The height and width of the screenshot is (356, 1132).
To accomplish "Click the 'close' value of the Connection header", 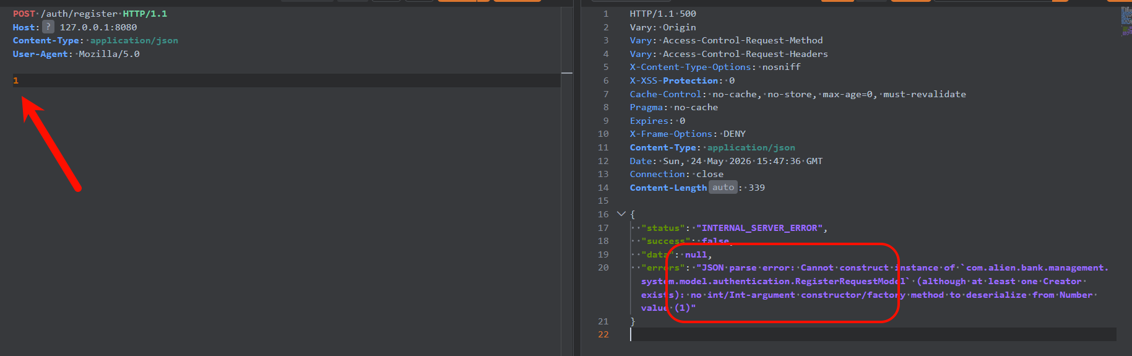I will pos(710,174).
